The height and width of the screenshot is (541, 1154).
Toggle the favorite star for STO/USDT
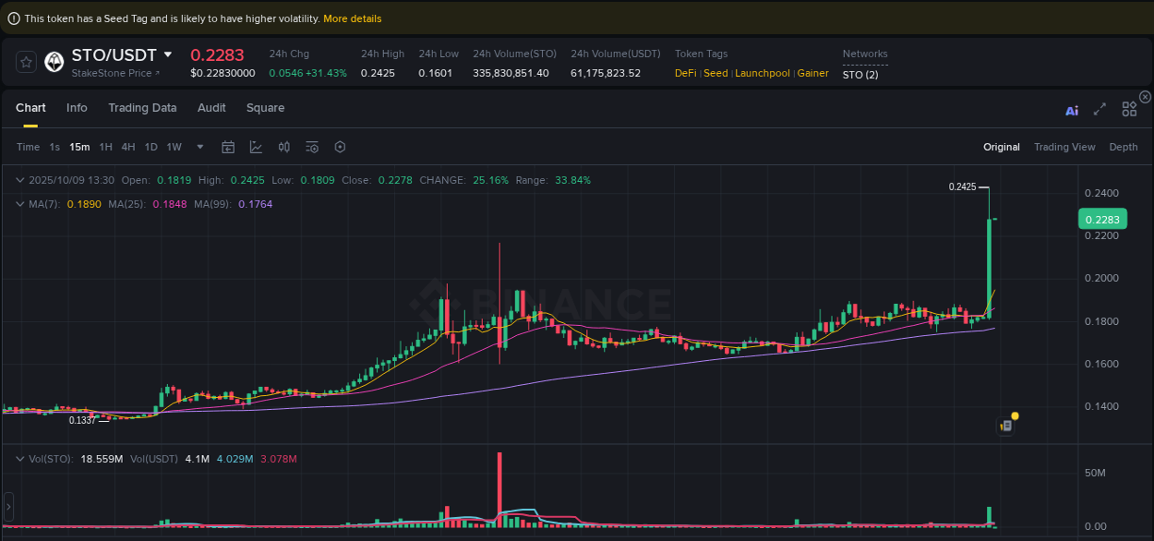tap(26, 62)
